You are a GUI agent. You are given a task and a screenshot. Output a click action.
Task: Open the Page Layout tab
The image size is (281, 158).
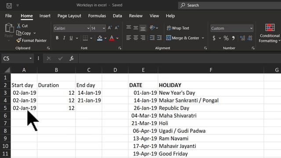(69, 16)
